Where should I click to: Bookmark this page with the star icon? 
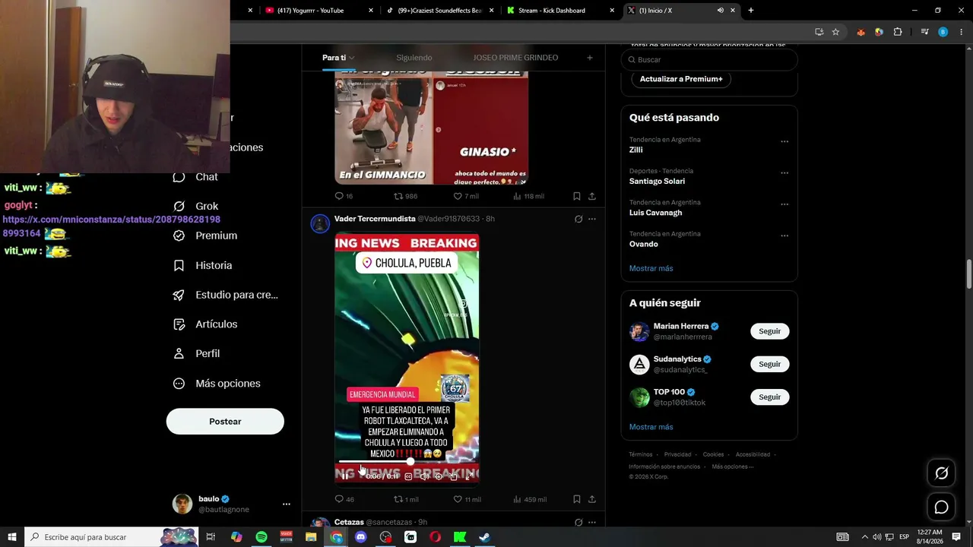pos(835,32)
